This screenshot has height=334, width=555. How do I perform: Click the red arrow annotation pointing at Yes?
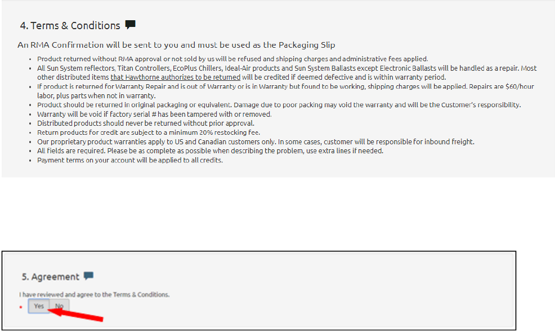pyautogui.click(x=75, y=314)
